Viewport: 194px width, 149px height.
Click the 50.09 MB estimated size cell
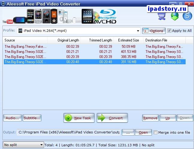click(129, 47)
